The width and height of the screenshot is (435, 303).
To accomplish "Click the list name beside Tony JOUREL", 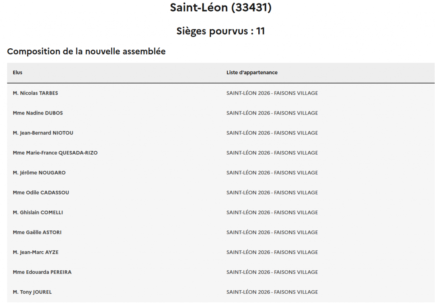I will pyautogui.click(x=272, y=292).
